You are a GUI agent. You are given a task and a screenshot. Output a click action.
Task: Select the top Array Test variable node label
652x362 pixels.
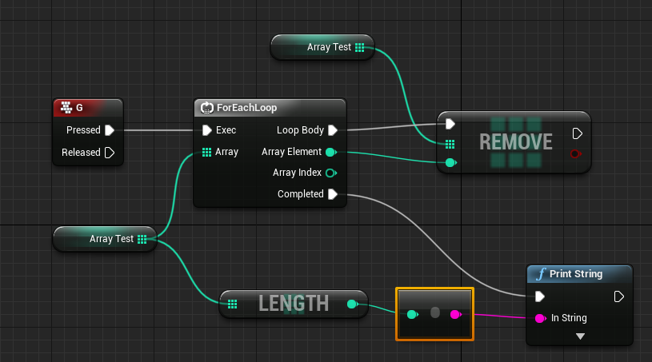tap(329, 47)
